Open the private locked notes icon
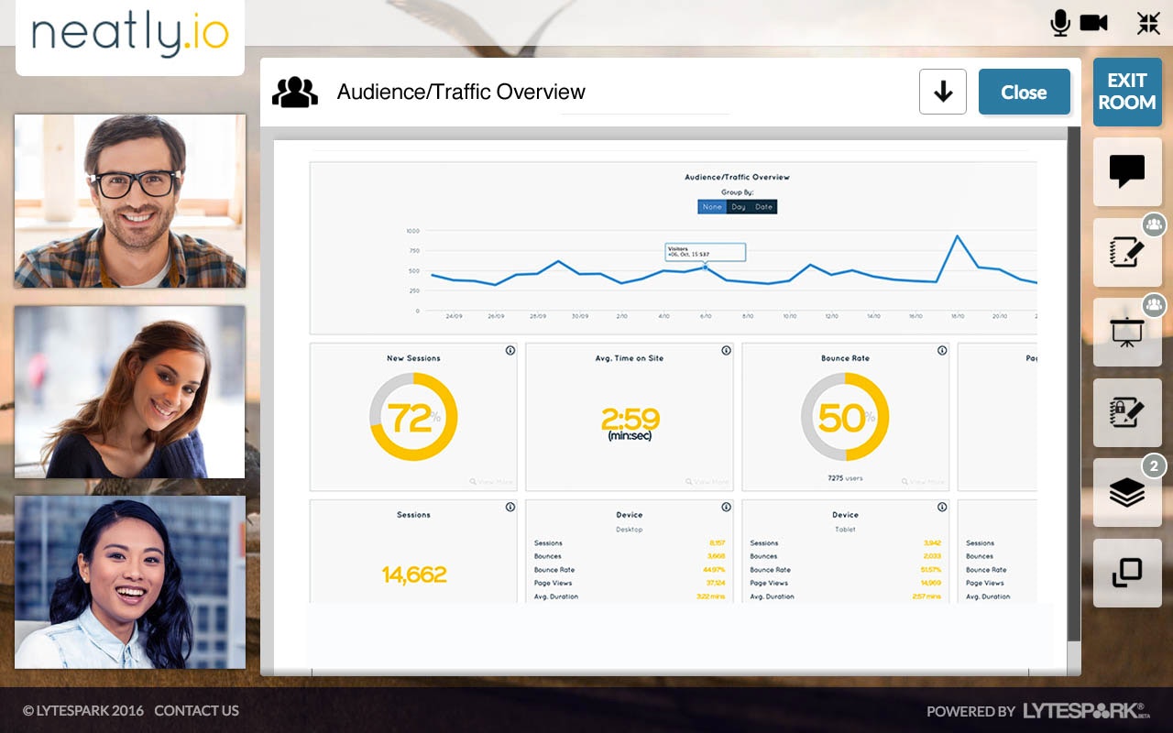The width and height of the screenshot is (1173, 733). coord(1127,412)
